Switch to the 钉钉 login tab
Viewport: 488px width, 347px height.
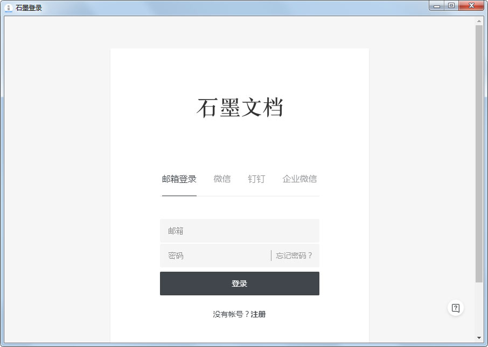(256, 179)
